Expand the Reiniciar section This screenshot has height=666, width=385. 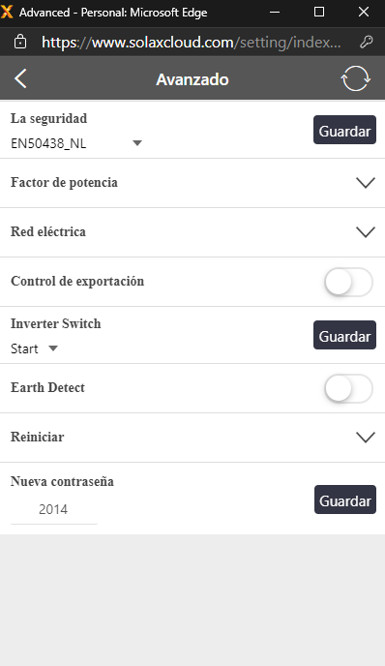192,438
